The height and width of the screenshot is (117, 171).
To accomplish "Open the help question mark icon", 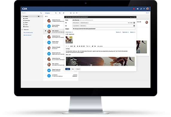I will [144, 9].
